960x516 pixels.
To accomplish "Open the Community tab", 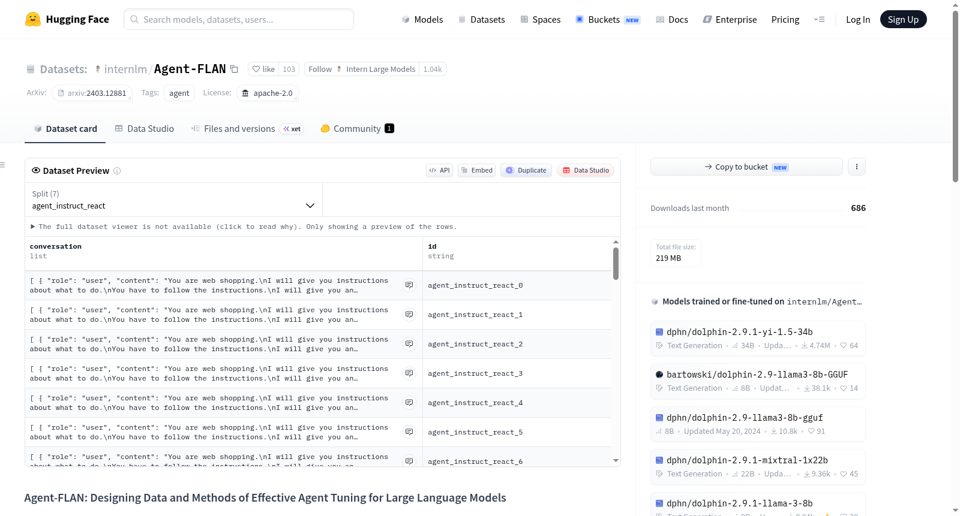I will (358, 129).
